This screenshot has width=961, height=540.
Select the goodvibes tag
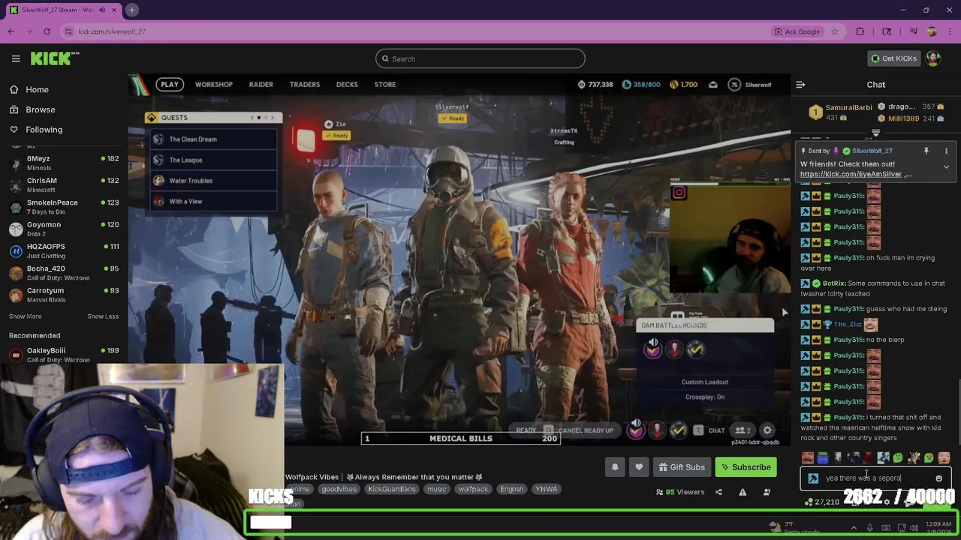[x=339, y=489]
